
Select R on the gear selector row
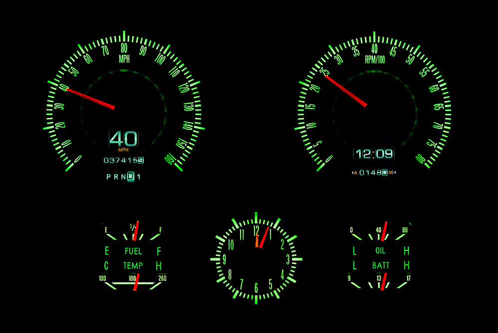click(115, 176)
